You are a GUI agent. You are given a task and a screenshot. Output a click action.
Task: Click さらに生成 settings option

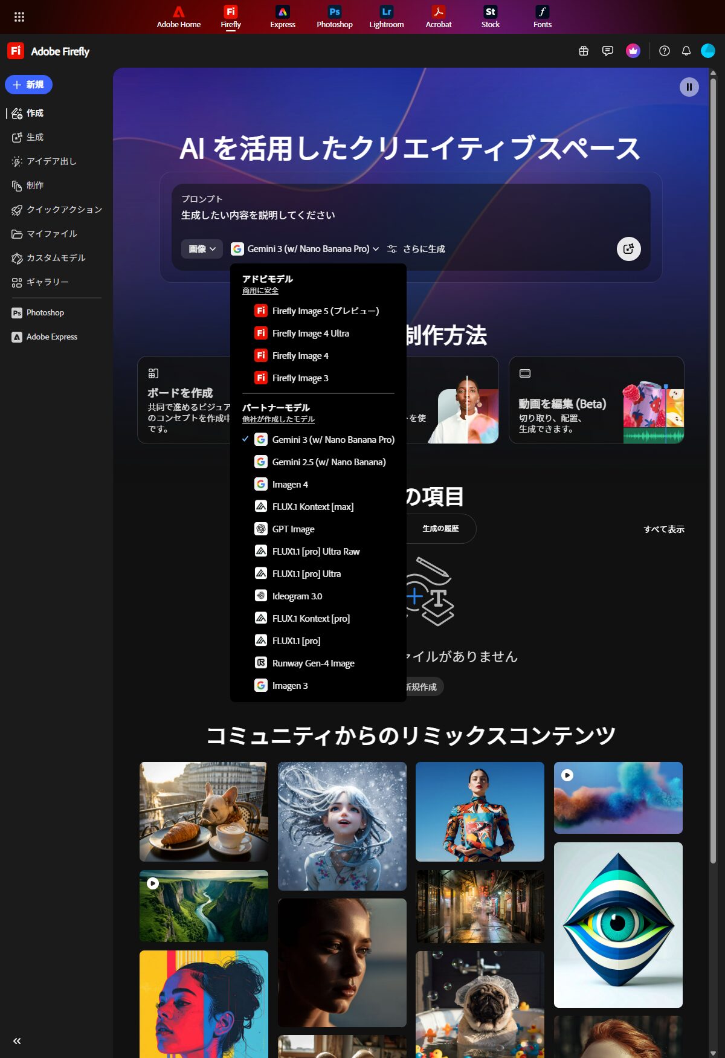tap(416, 249)
